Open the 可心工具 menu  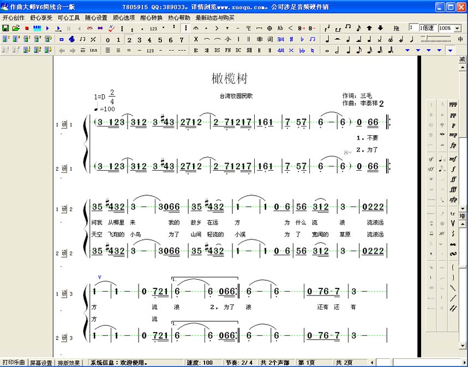tap(69, 18)
